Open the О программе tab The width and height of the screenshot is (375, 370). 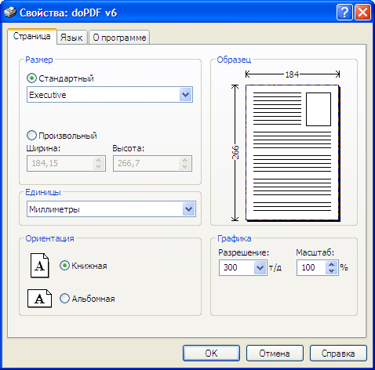click(x=119, y=38)
